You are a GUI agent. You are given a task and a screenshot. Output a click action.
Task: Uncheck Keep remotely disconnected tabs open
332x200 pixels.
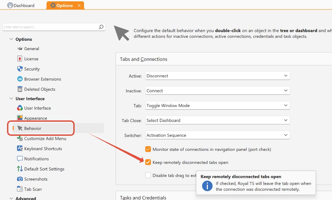148,162
